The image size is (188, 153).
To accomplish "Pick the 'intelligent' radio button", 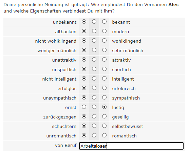I will (104, 79).
